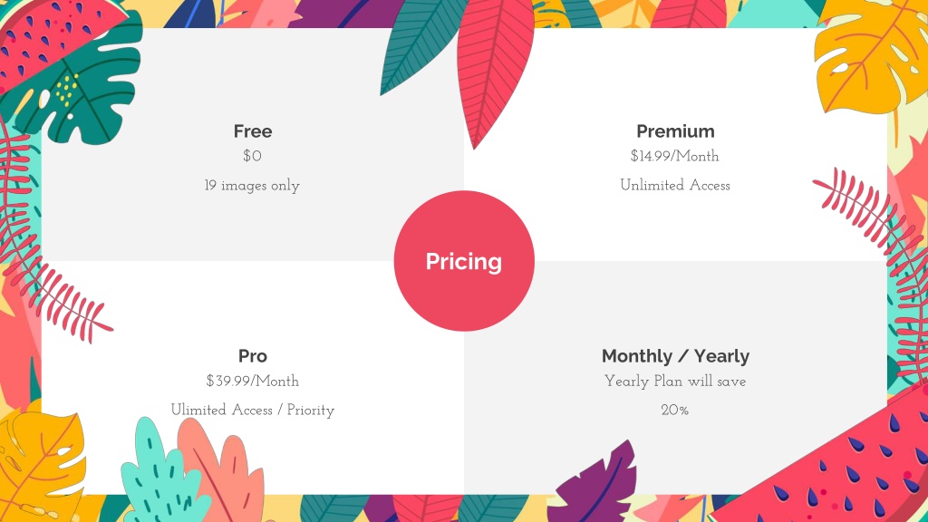Viewport: 928px width, 522px height.
Task: Select the Free plan heading
Action: [253, 130]
